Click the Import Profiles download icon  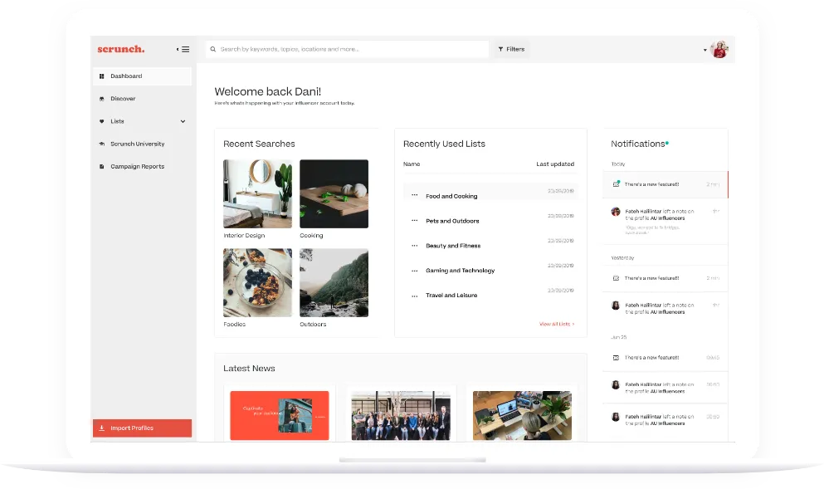click(101, 428)
